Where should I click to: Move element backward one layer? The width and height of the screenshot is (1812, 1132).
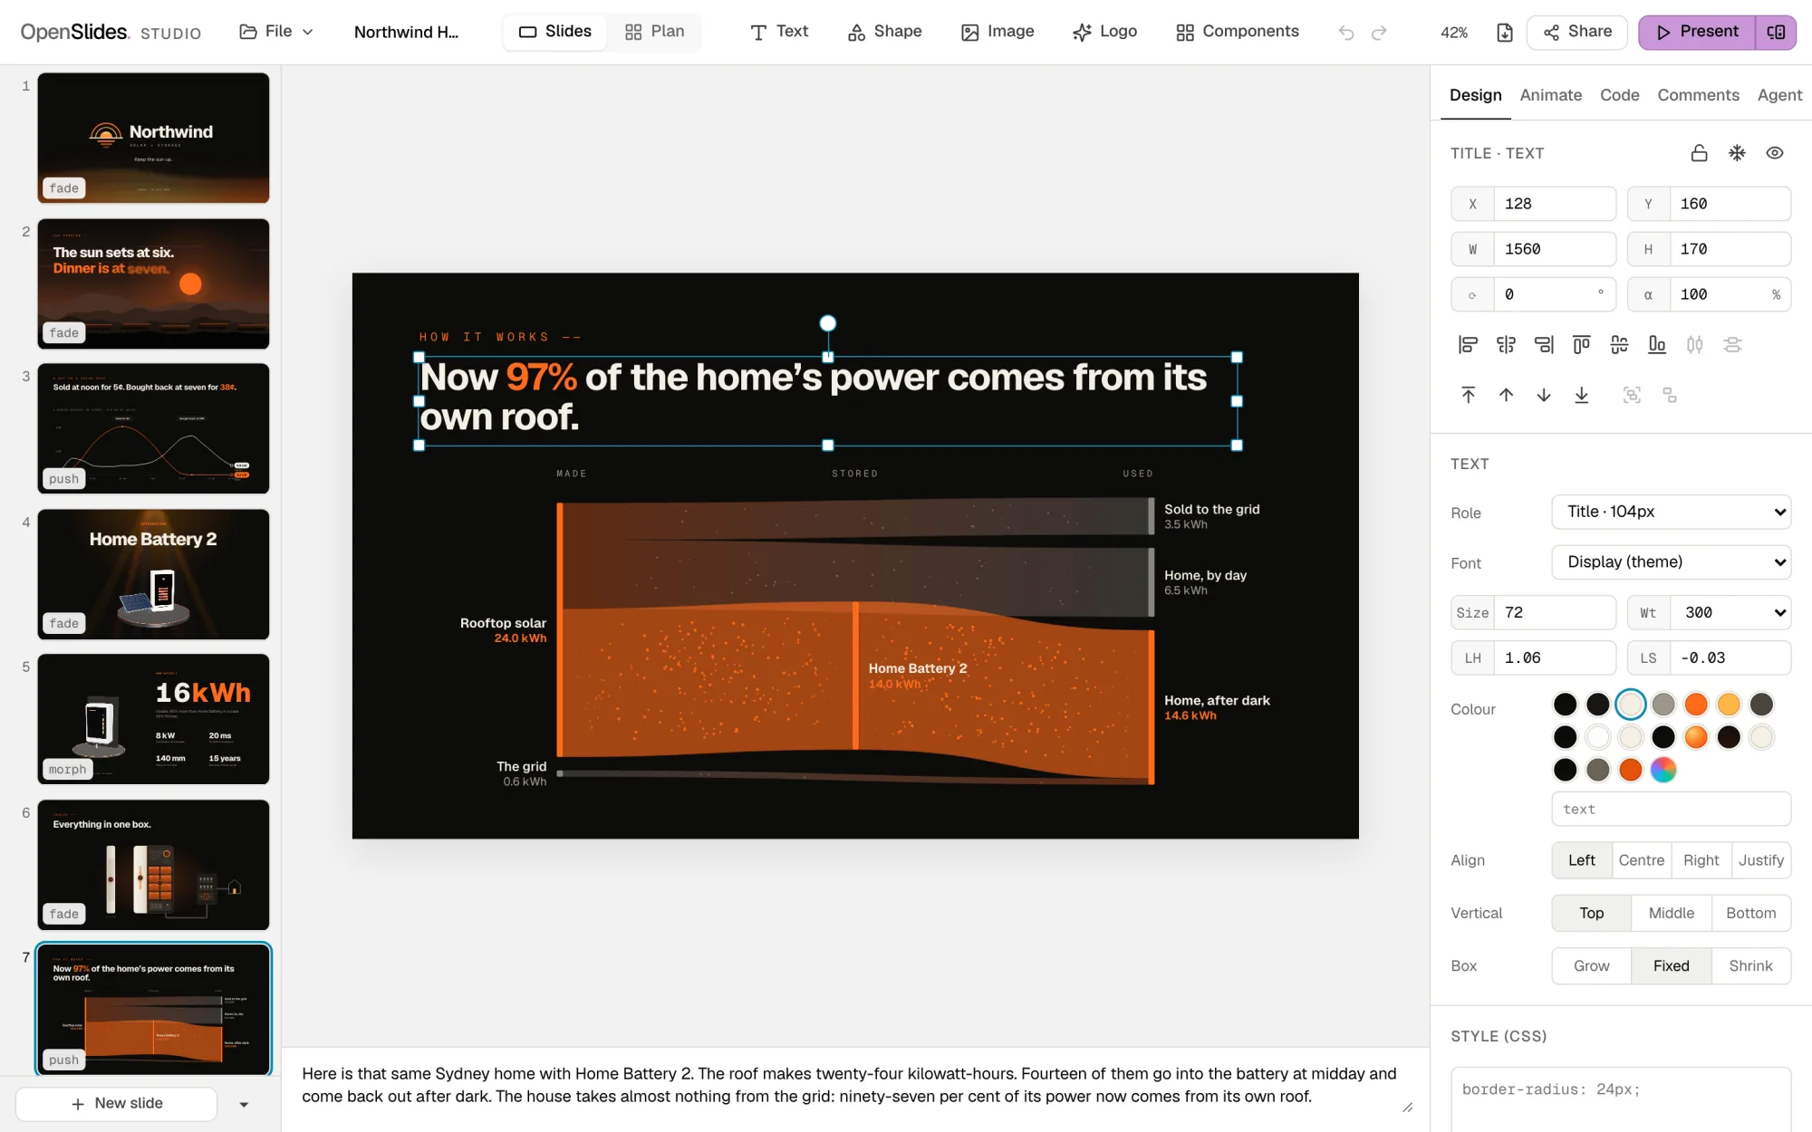[1544, 395]
